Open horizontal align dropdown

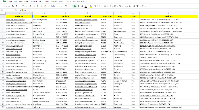106,6
